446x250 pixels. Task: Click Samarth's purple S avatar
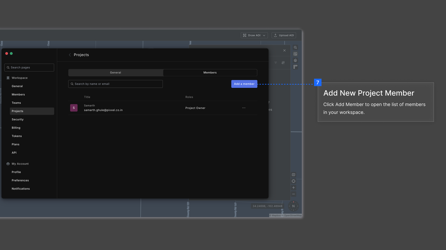[74, 108]
